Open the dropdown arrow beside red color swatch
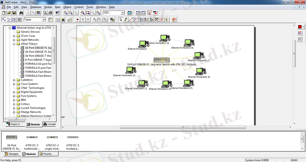This screenshot has height=162, width=306. click(x=303, y=27)
